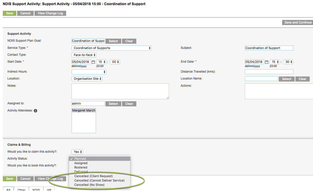This screenshot has width=313, height=191.
Task: Open View Change Log below Claims & Billing
Action: (x=50, y=179)
